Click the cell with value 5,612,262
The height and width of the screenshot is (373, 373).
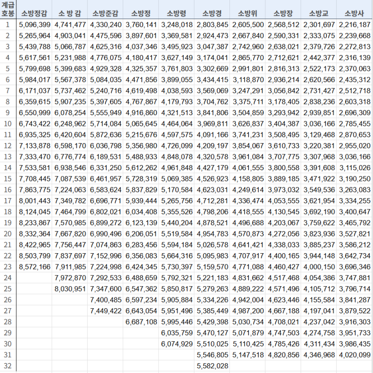[141, 168]
